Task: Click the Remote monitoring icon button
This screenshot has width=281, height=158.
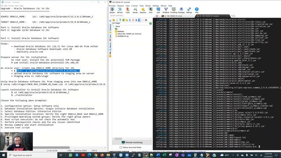Action: point(132,142)
